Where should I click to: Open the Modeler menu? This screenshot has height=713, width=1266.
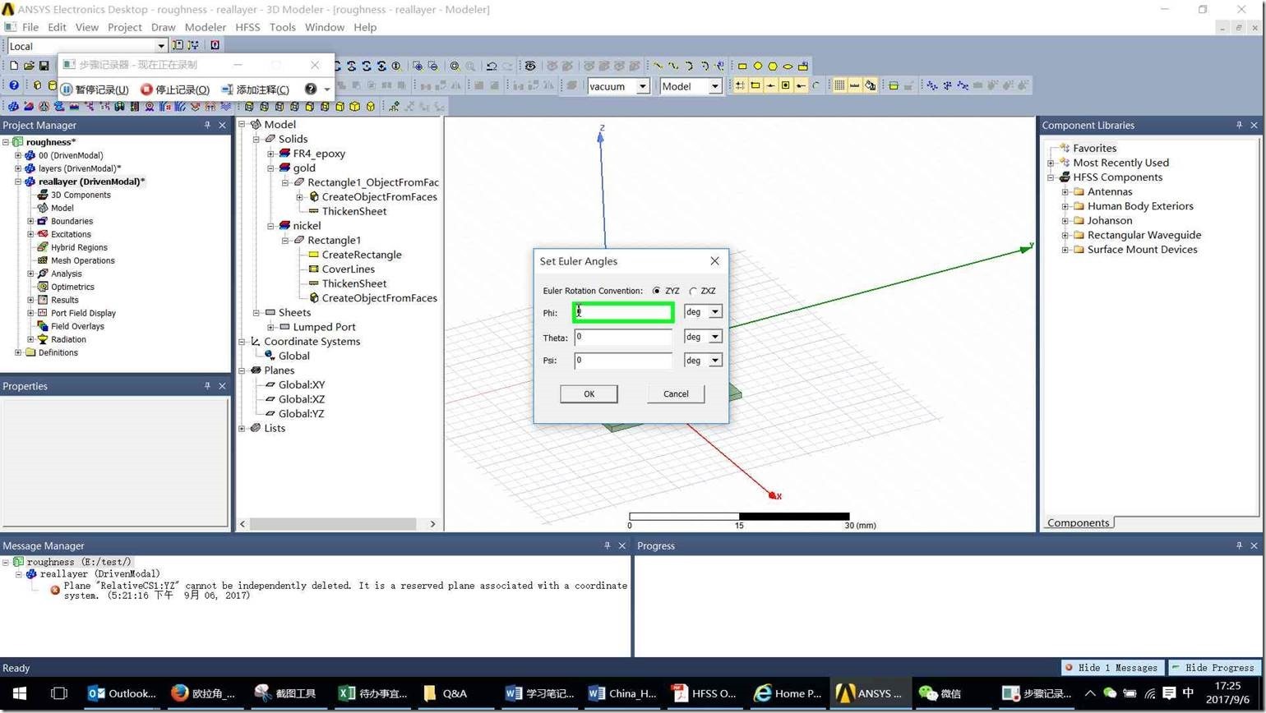point(205,27)
